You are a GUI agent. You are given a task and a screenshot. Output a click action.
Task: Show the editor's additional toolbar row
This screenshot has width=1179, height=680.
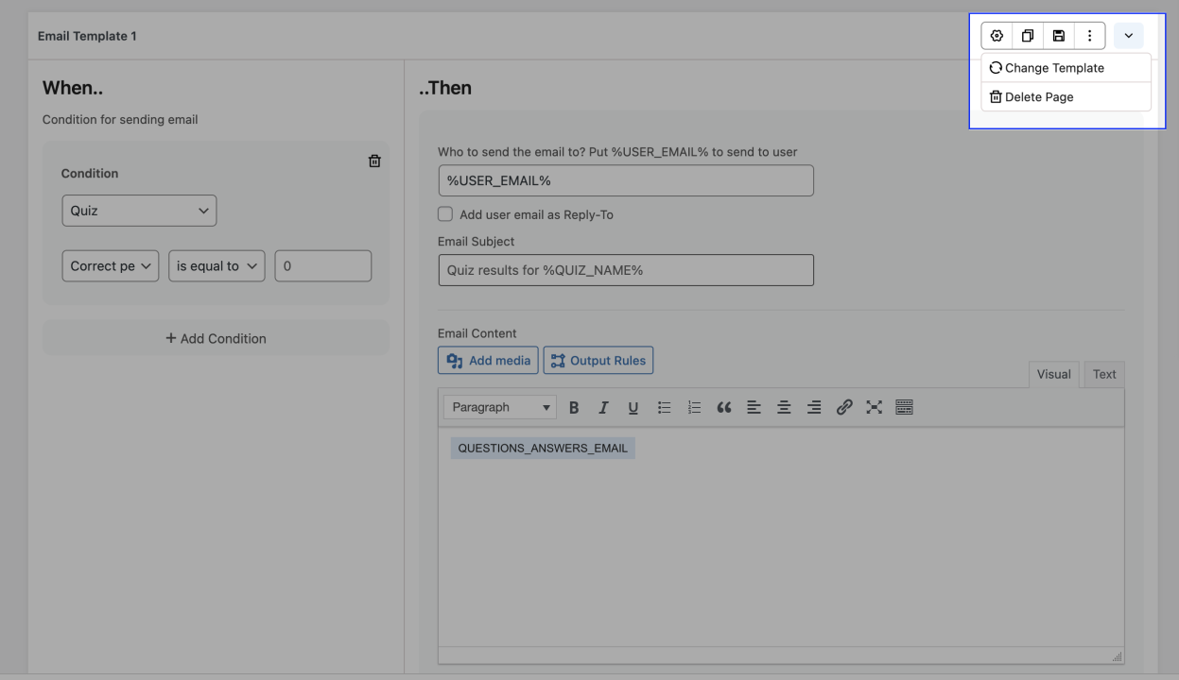pyautogui.click(x=904, y=406)
